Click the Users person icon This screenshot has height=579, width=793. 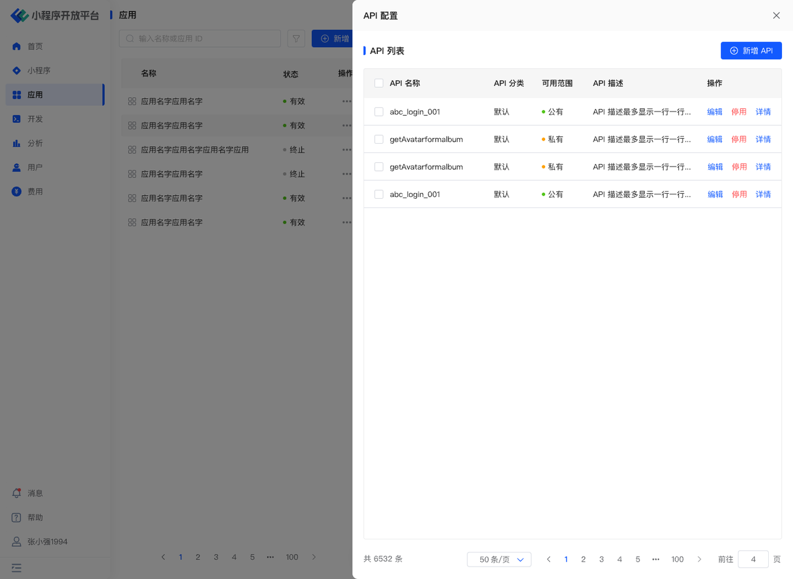tap(17, 167)
